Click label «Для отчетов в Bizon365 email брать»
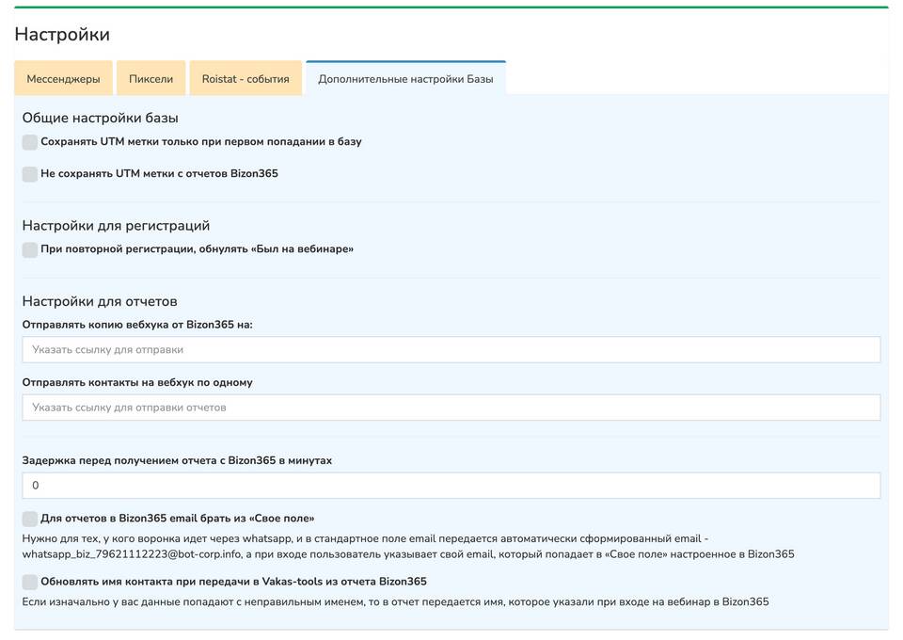This screenshot has width=903, height=640. [x=178, y=519]
